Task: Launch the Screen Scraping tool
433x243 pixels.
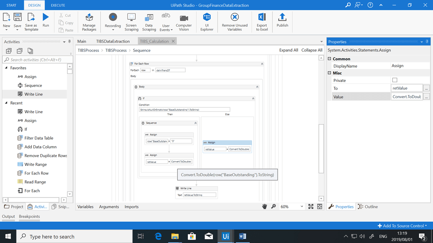Action: [x=131, y=22]
